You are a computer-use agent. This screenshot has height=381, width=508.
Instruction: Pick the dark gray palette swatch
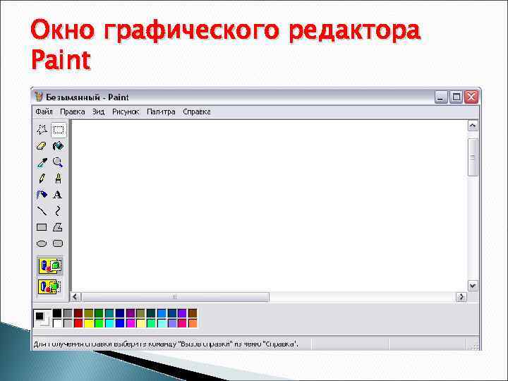[x=68, y=313]
